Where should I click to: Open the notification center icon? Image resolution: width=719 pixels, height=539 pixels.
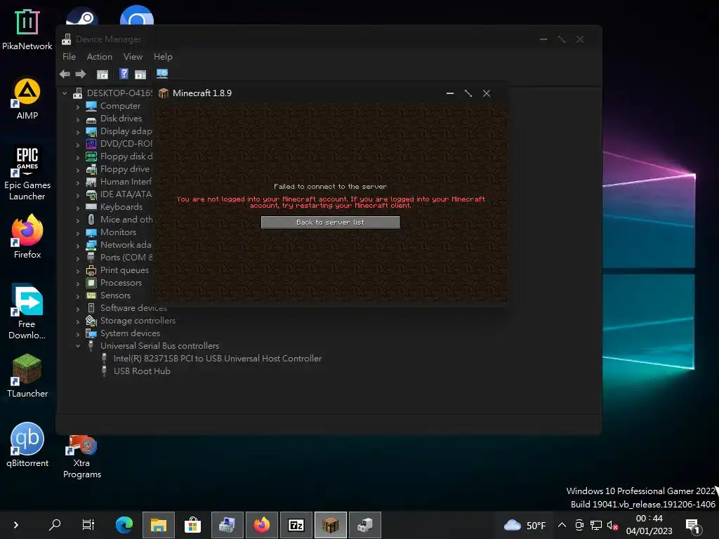pyautogui.click(x=692, y=526)
